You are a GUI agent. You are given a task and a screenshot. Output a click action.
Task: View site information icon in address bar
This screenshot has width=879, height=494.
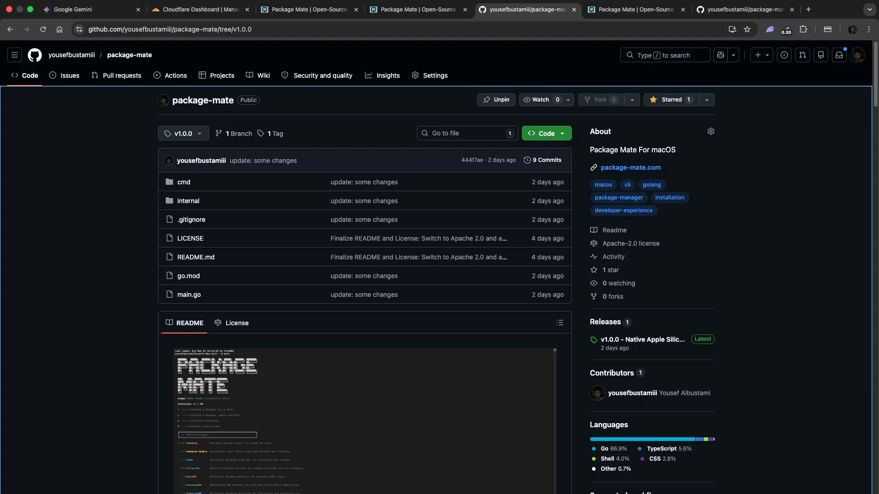click(x=79, y=29)
